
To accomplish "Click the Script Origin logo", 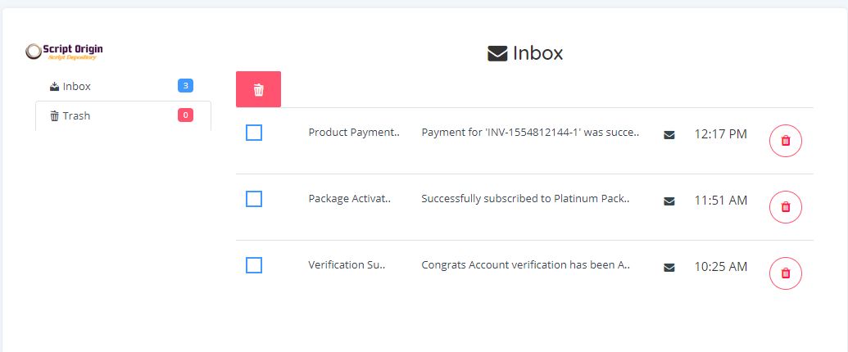I will coord(65,52).
